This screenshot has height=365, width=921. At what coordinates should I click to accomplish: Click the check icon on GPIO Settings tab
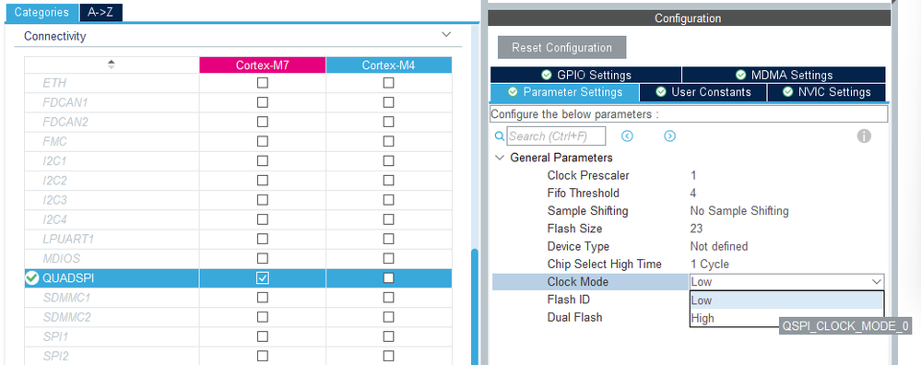tap(547, 75)
